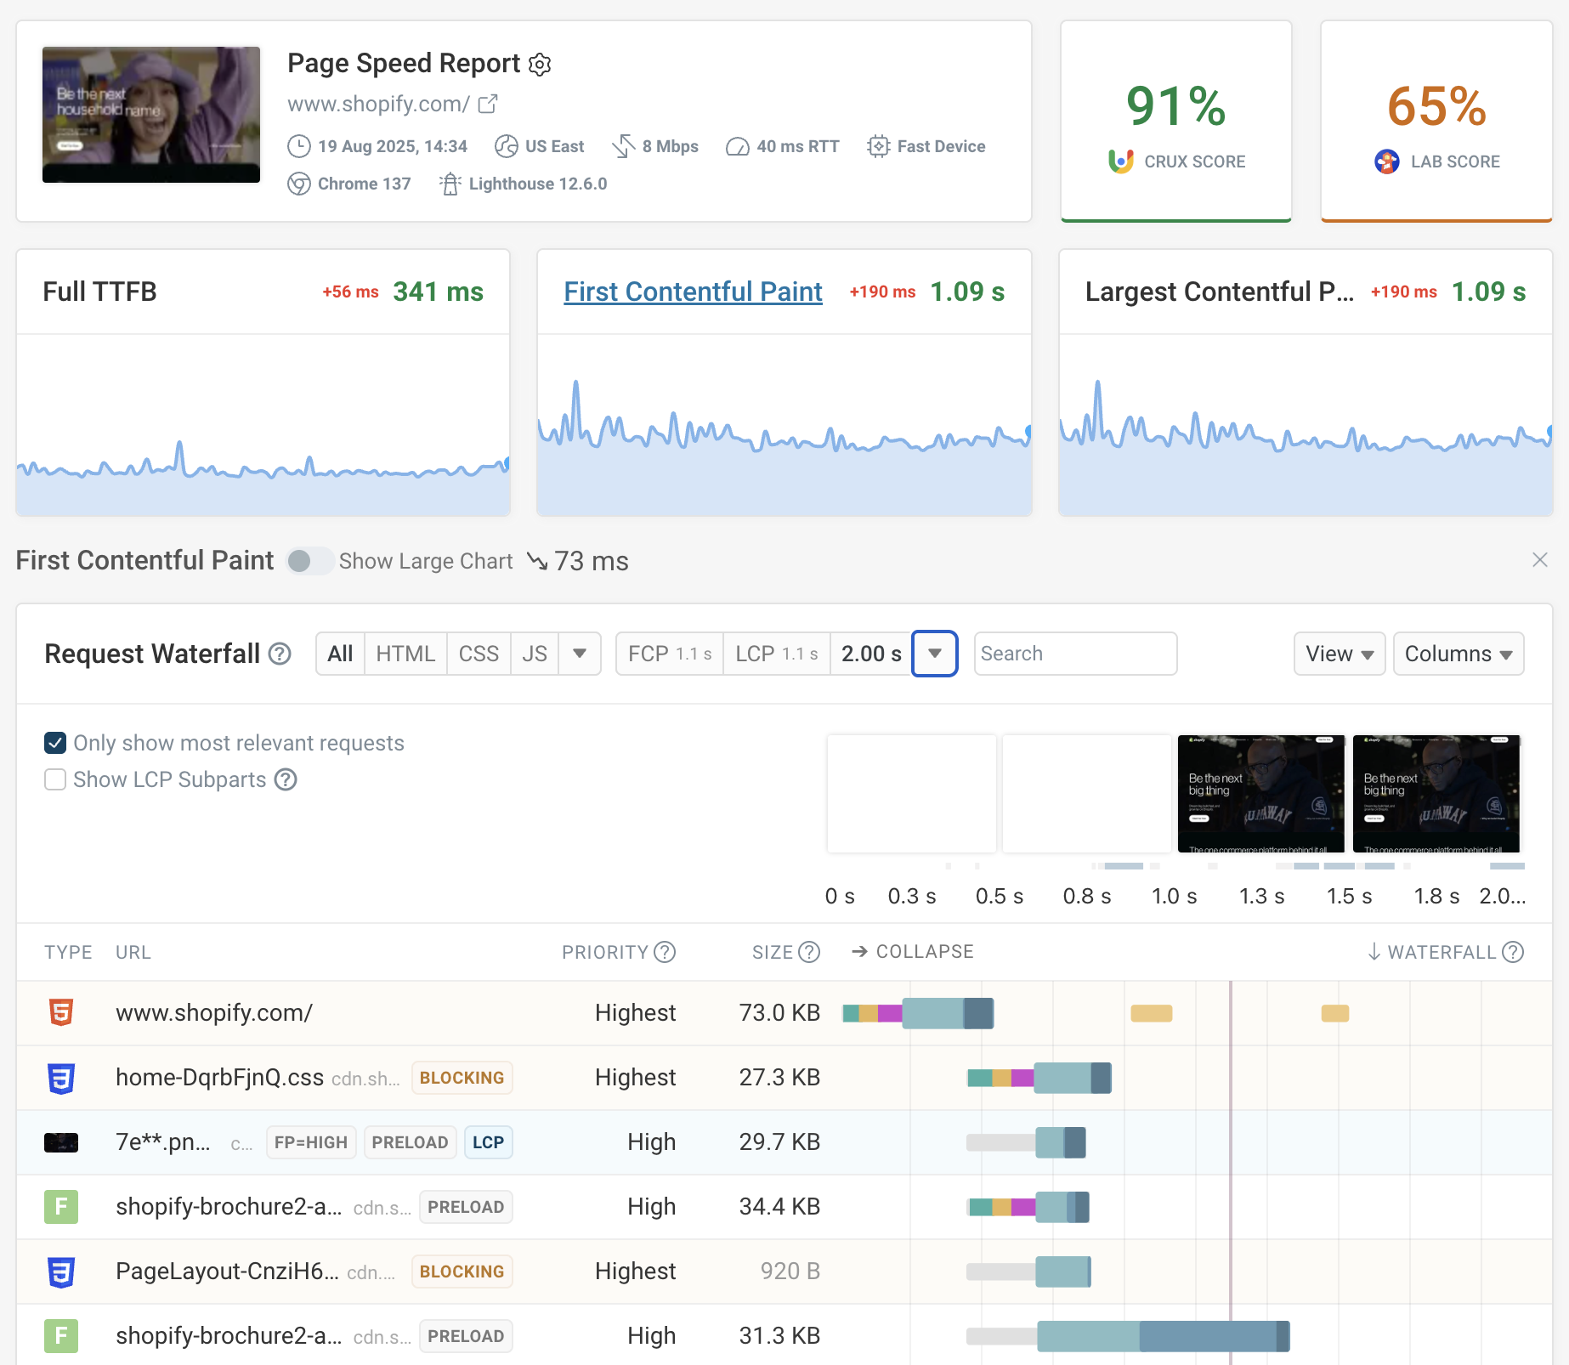Open the Priority column help icon
Viewport: 1569px width, 1365px height.
point(665,952)
